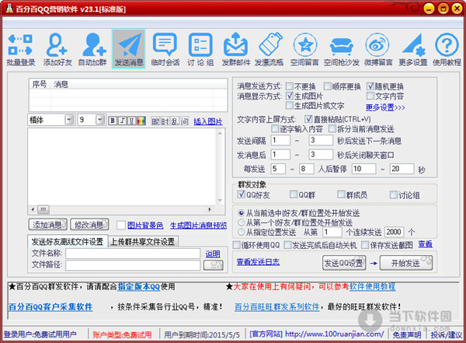The width and height of the screenshot is (466, 343).
Task: Select 从第一个好友/群位置处开始发送 radio
Action: click(241, 222)
